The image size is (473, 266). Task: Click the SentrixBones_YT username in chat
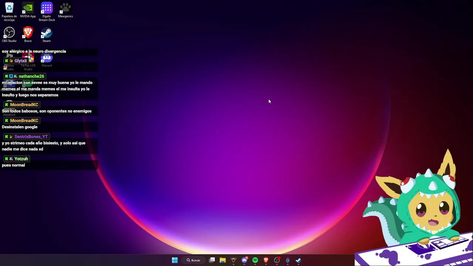[31, 137]
